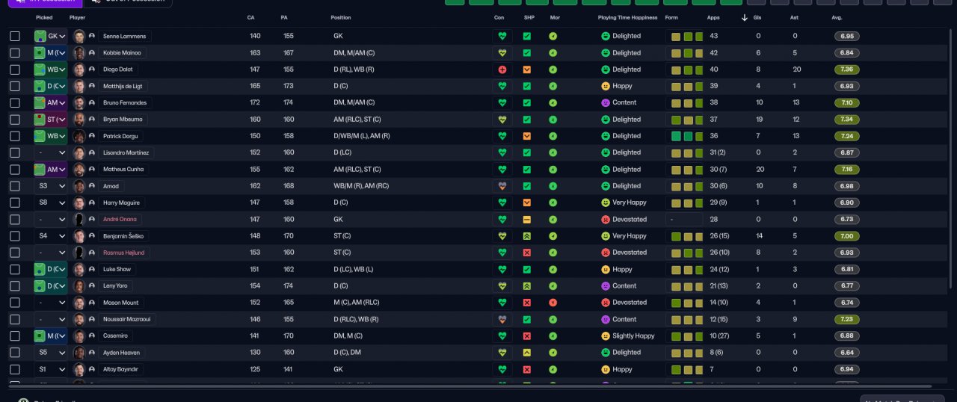Click Senne Lammens' player portrait
Screen dimensions: 957x402
click(x=79, y=36)
